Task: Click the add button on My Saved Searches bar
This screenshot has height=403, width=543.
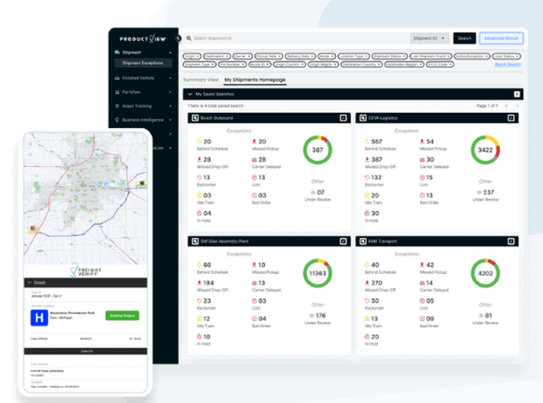Action: [517, 94]
